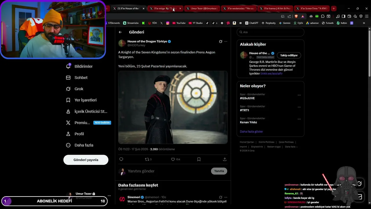Switch to the X'te müge tab

point(165,8)
